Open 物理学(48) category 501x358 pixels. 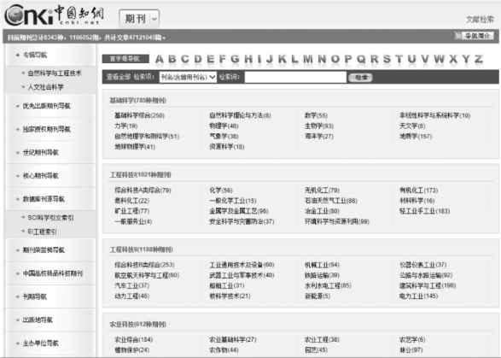tap(224, 126)
